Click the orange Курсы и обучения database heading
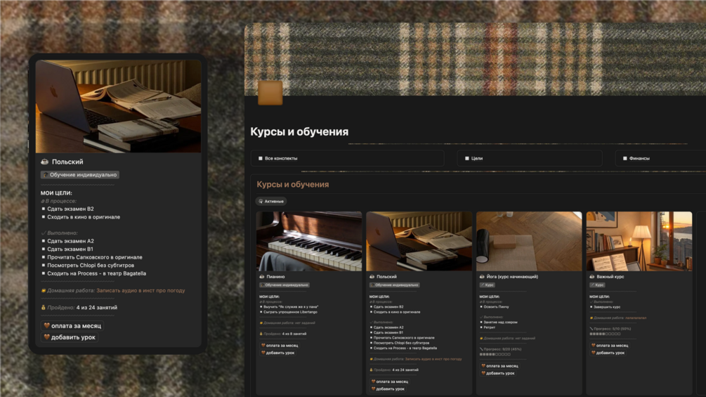Viewport: 706px width, 397px height. pos(293,185)
